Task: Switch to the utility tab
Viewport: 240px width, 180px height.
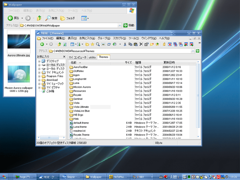Action: (92, 57)
